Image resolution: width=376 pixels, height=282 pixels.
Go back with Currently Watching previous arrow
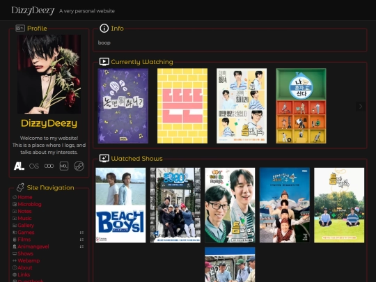click(99, 107)
